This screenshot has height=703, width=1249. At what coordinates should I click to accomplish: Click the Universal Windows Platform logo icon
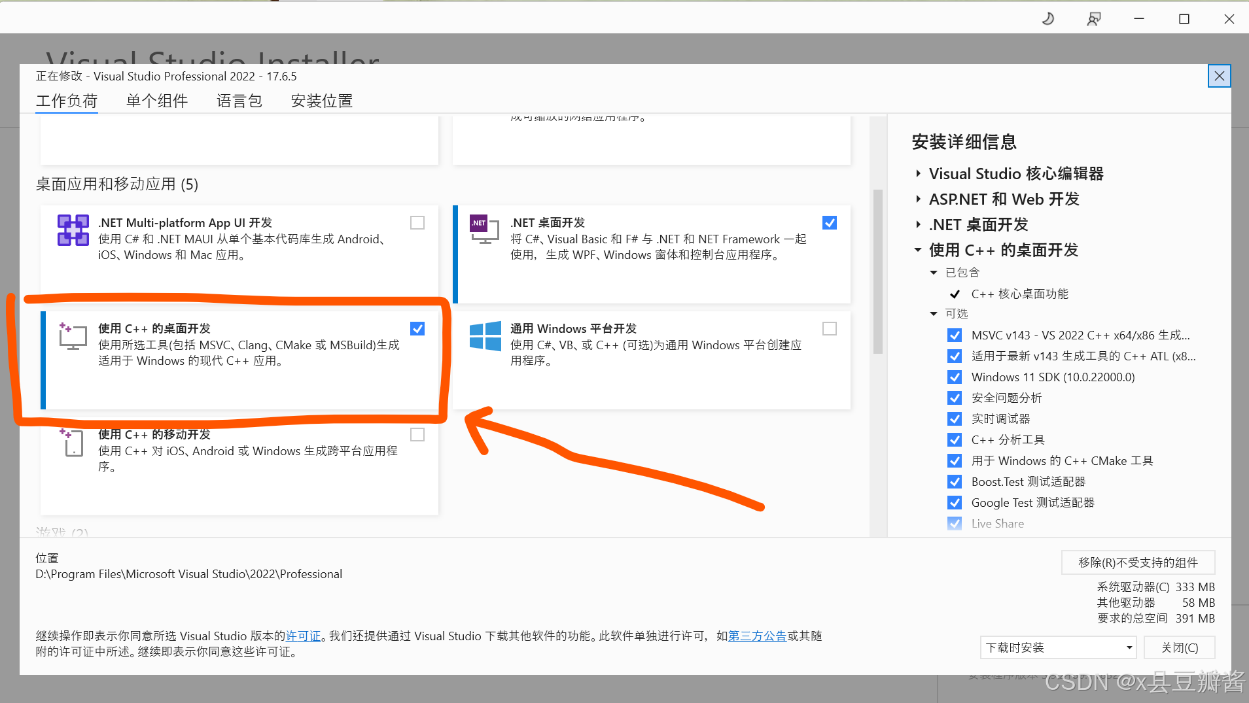coord(485,336)
